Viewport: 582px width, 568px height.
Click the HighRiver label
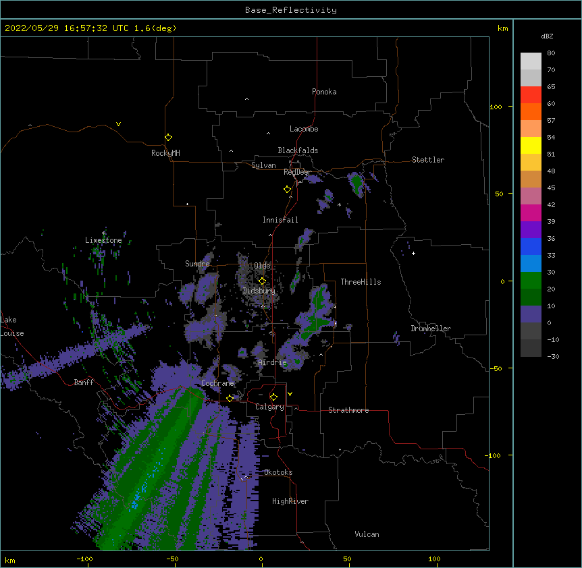click(x=290, y=501)
